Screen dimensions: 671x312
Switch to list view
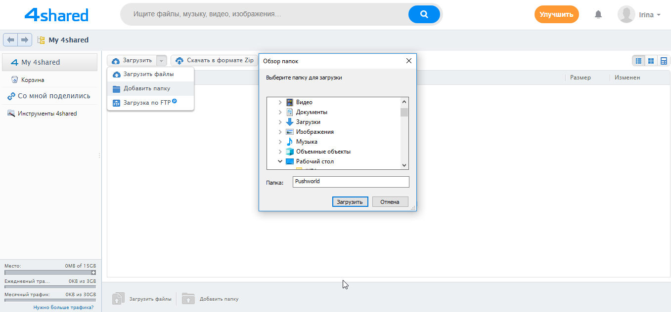click(638, 61)
